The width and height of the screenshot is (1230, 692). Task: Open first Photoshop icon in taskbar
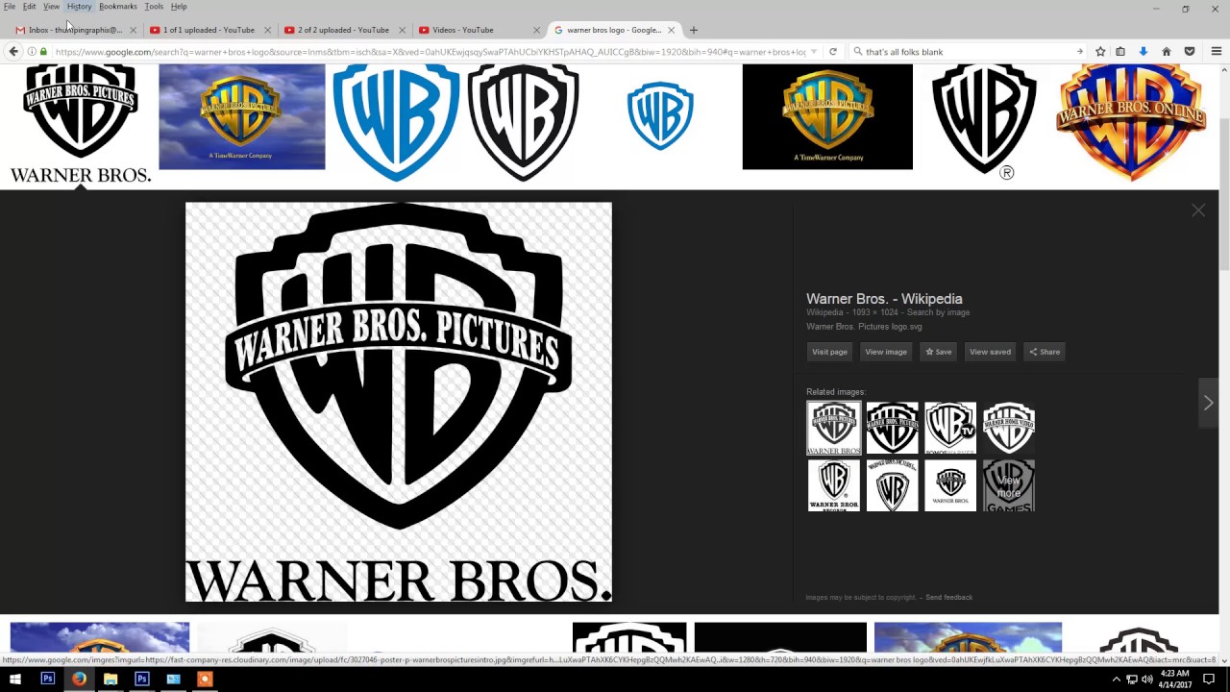coord(47,679)
